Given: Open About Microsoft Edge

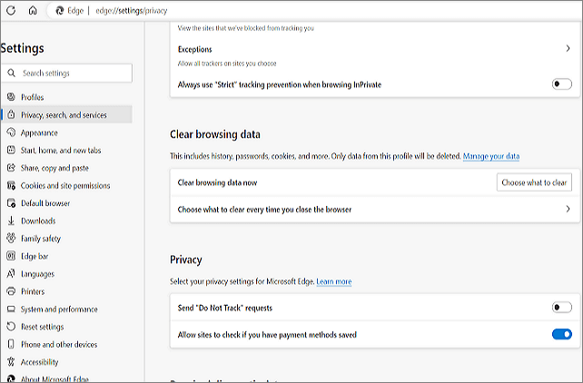Looking at the screenshot, I should (54, 378).
